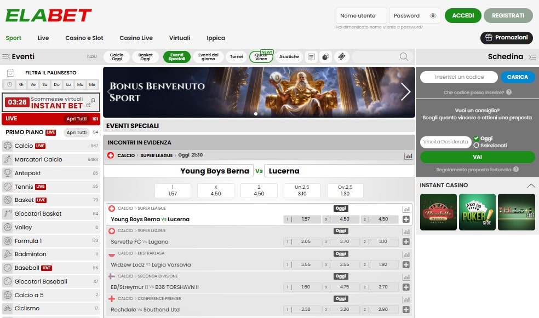Filter schedule by Lu day
This screenshot has height=318, width=539.
[68, 84]
